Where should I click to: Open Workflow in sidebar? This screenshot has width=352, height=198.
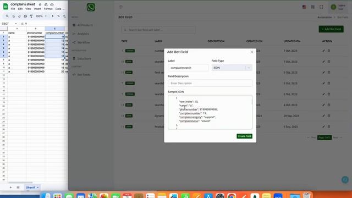81,42
